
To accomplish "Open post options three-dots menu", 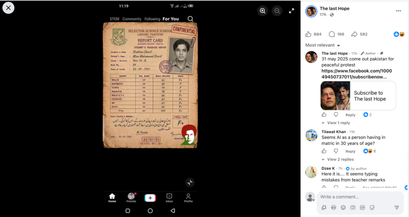I will coord(398,11).
